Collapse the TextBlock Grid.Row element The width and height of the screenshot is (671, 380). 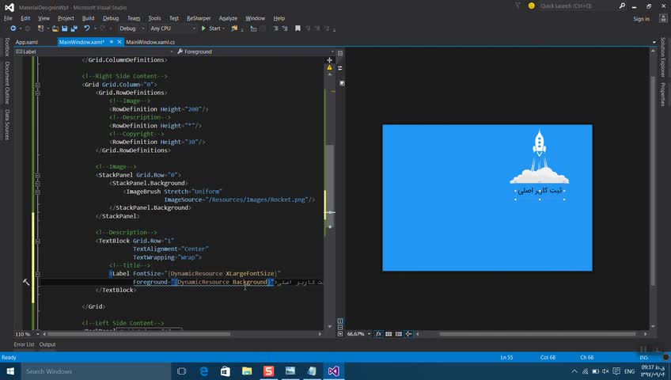point(38,241)
